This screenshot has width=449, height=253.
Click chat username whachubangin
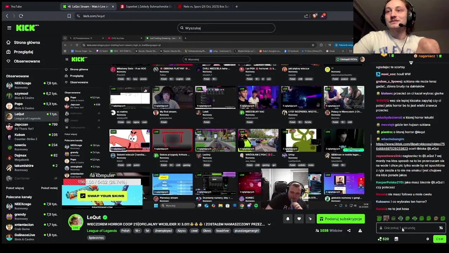[x=392, y=139]
